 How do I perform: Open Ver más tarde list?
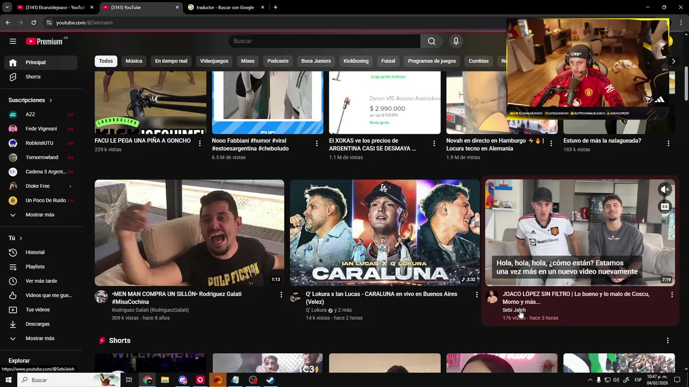41,281
